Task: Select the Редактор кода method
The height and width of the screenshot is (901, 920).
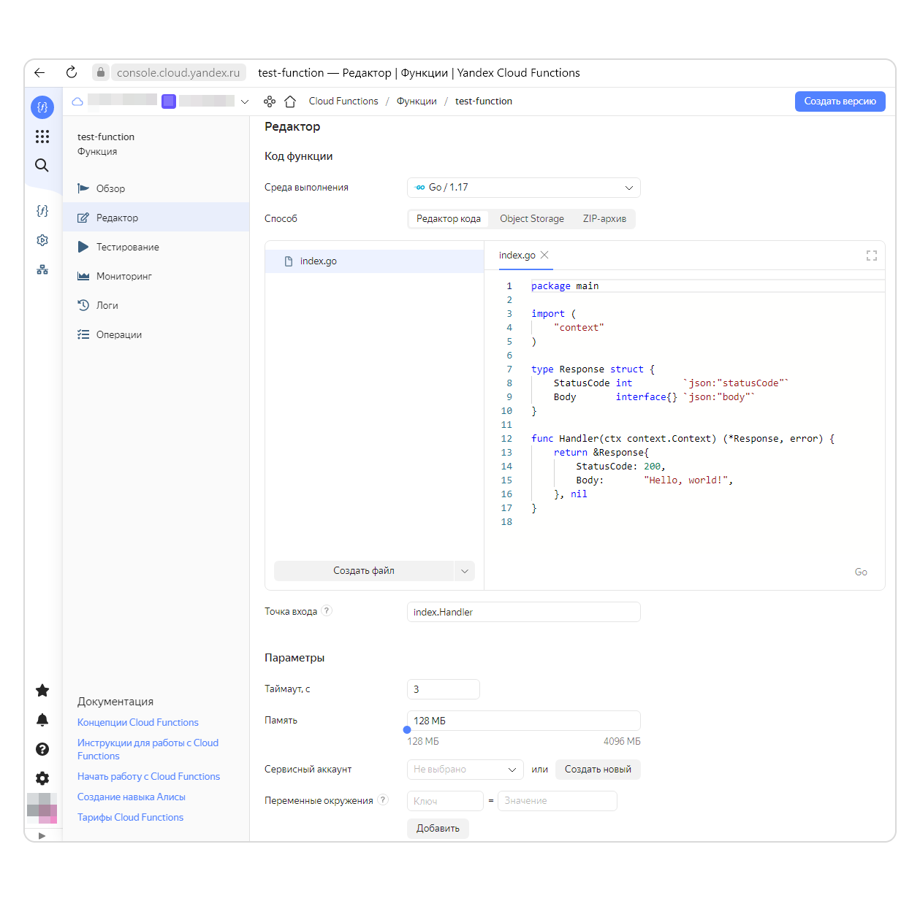Action: coord(449,219)
